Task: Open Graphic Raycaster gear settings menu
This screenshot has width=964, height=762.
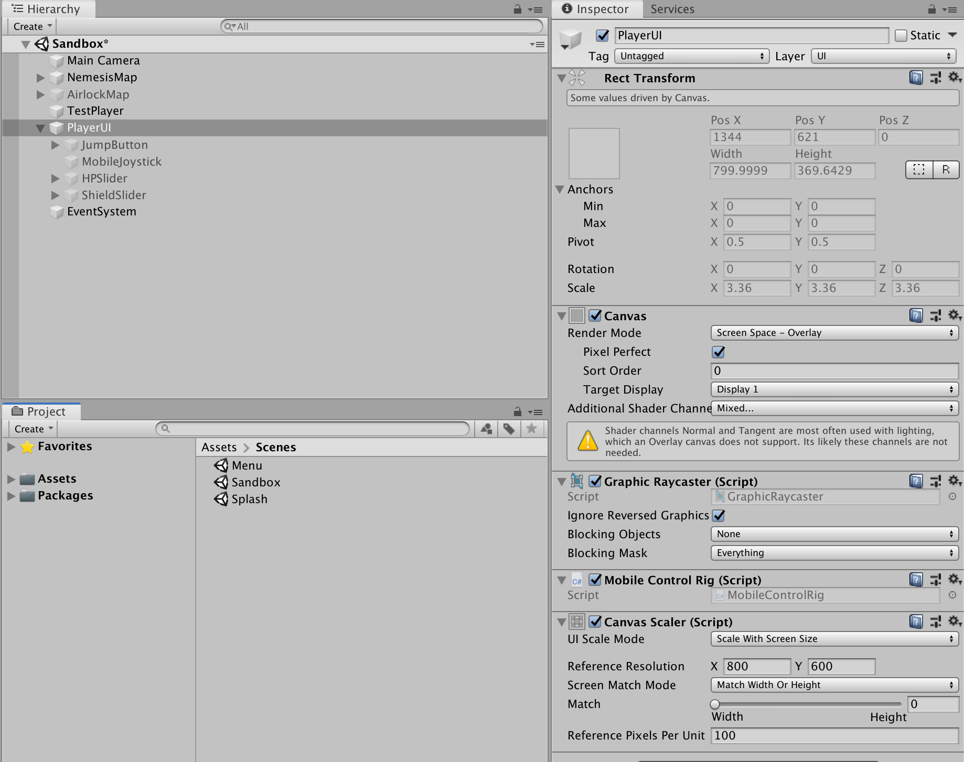Action: pos(955,481)
